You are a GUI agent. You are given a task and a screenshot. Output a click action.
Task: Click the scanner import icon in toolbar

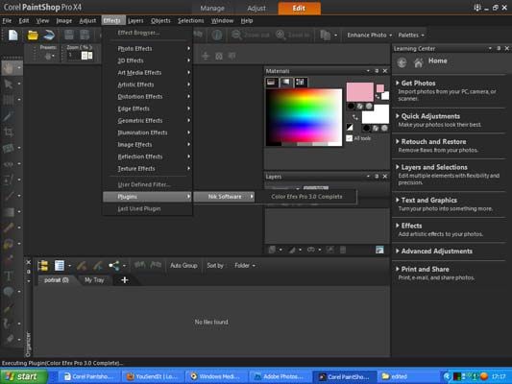[x=49, y=35]
